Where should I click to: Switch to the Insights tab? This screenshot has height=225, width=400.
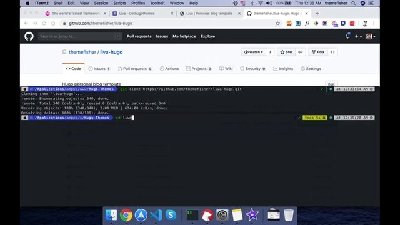pyautogui.click(x=283, y=69)
